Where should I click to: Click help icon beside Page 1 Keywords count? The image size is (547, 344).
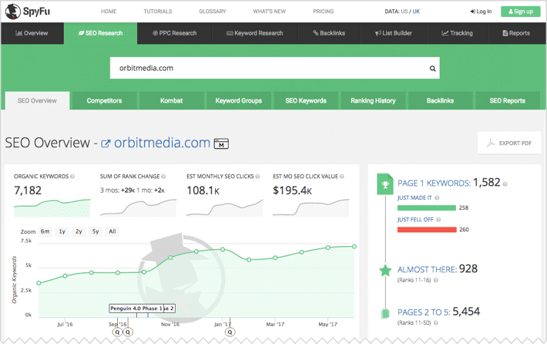[505, 184]
